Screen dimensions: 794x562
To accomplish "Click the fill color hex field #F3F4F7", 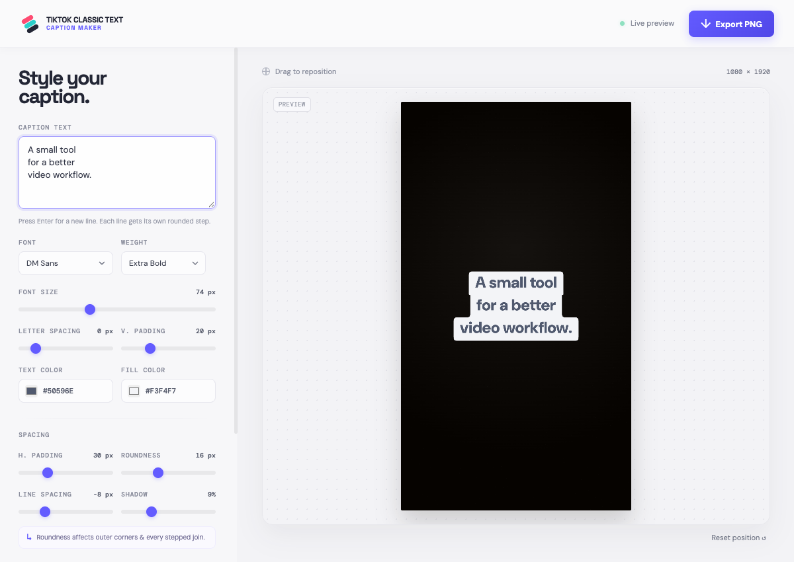I will [168, 391].
